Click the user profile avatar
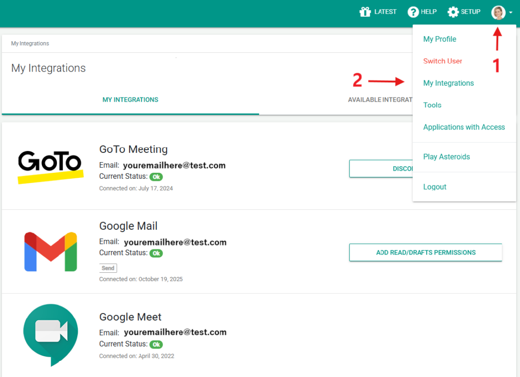Screen dimensions: 520x377 [x=498, y=13]
